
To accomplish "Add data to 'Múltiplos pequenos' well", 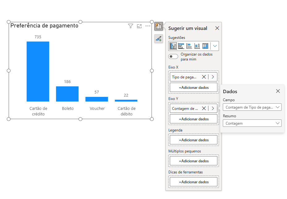I will tap(194, 161).
